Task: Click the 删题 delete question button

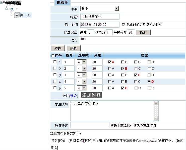Action: pos(73,48)
